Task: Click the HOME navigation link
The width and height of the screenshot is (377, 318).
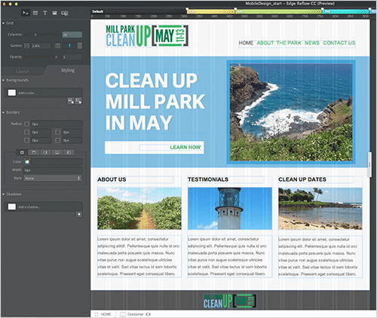Action: coord(246,43)
